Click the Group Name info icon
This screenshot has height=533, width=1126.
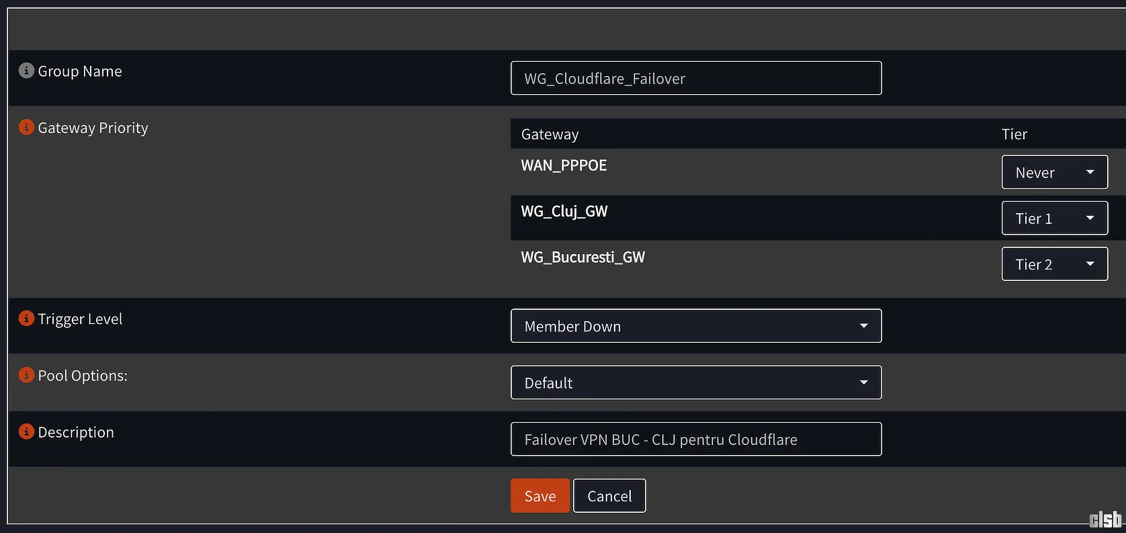[26, 71]
